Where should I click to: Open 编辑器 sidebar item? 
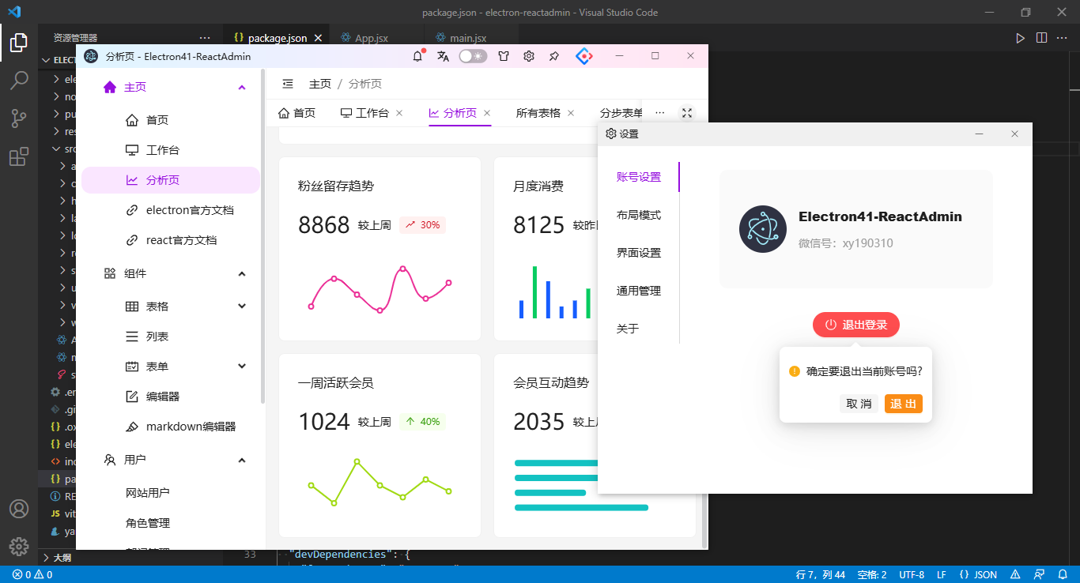171,397
